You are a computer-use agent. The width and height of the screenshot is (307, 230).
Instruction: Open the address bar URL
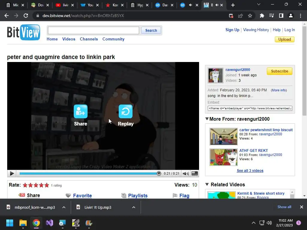(x=83, y=16)
